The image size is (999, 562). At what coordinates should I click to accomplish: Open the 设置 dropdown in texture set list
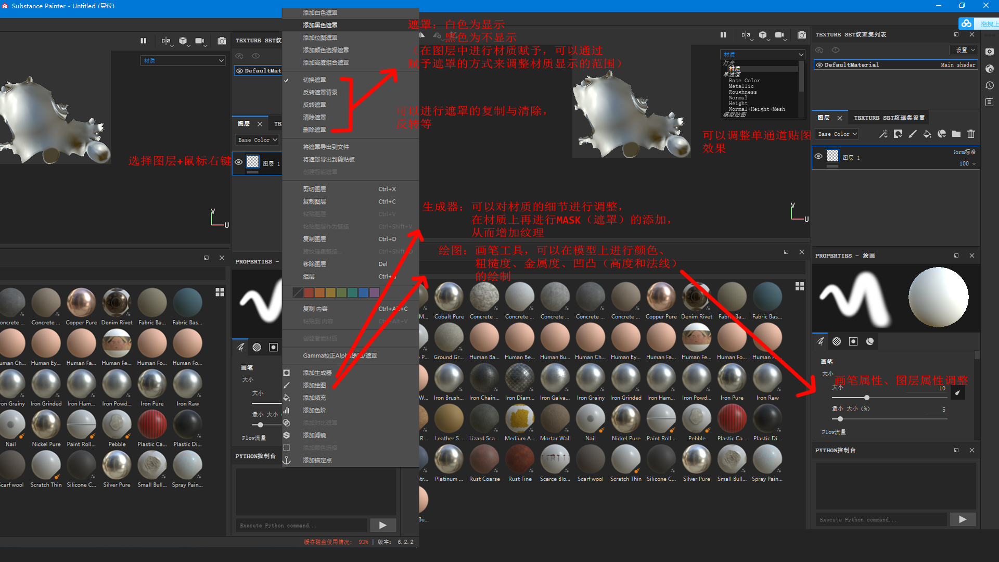[964, 50]
